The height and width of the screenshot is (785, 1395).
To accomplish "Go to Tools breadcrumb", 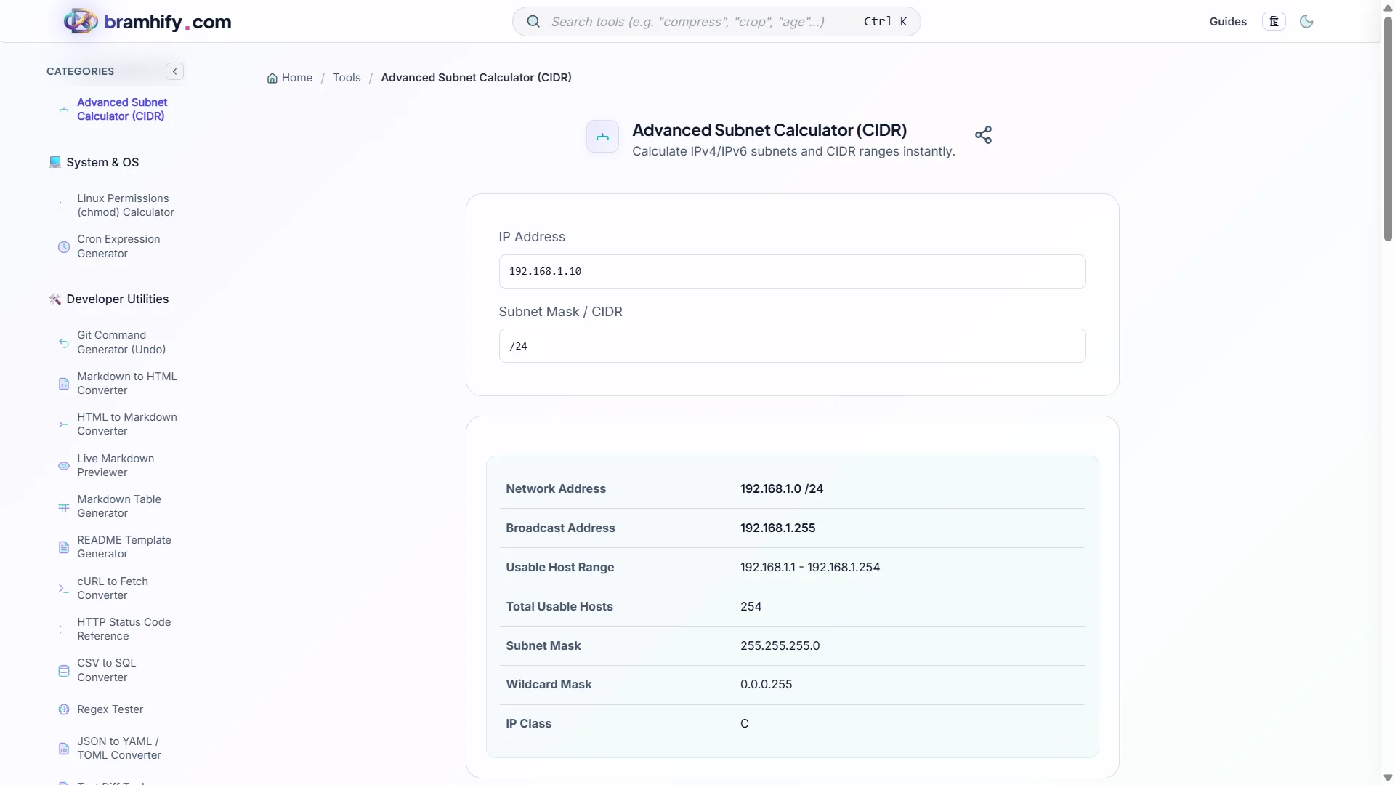I will (347, 78).
